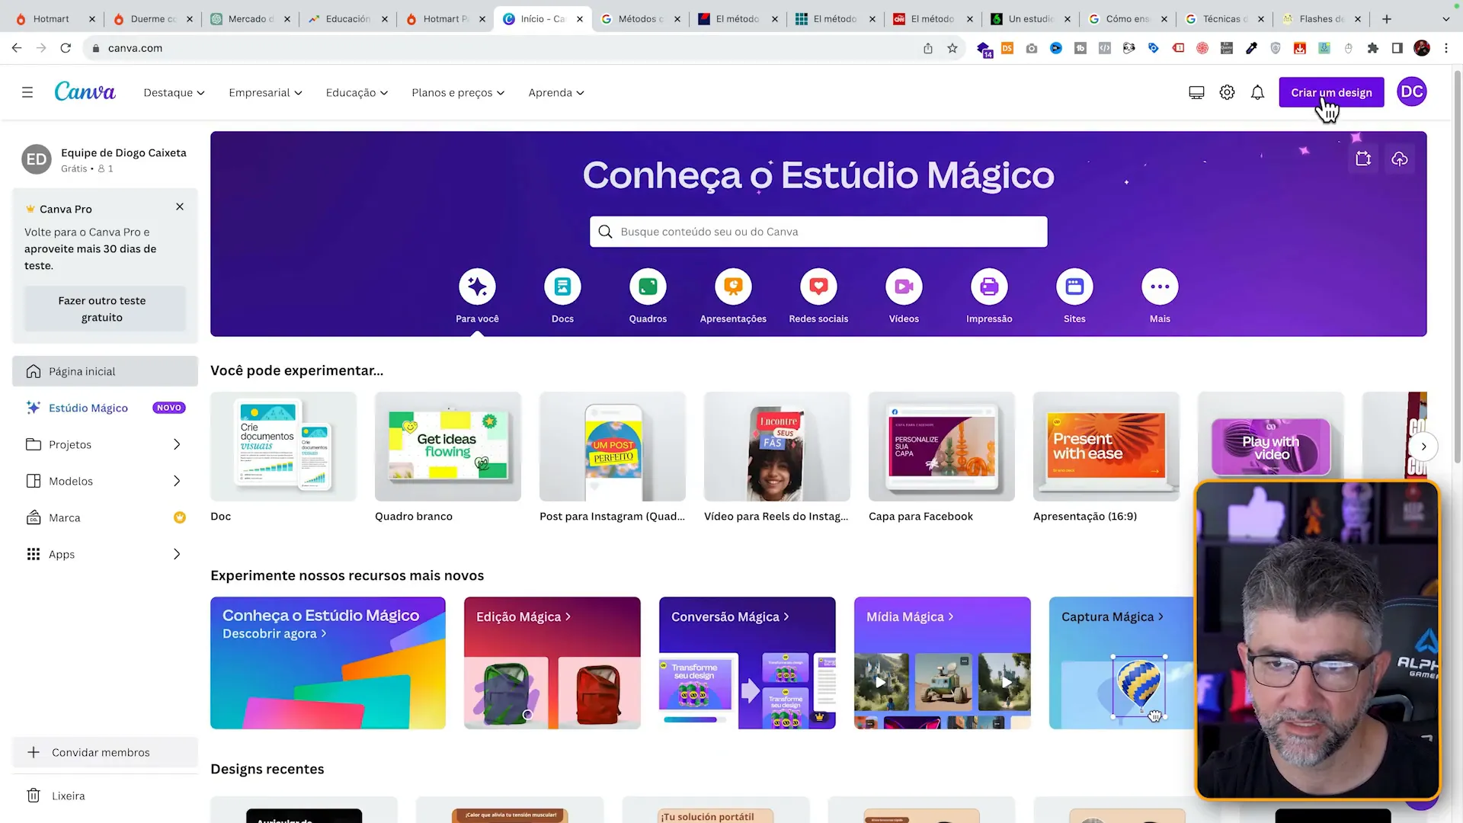Select the Capa para Facebook thumbnail

pos(942,447)
